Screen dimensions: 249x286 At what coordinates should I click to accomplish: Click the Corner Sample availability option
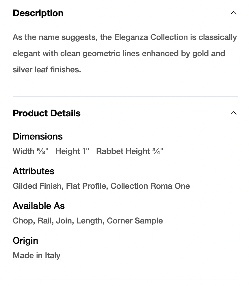pos(135,221)
